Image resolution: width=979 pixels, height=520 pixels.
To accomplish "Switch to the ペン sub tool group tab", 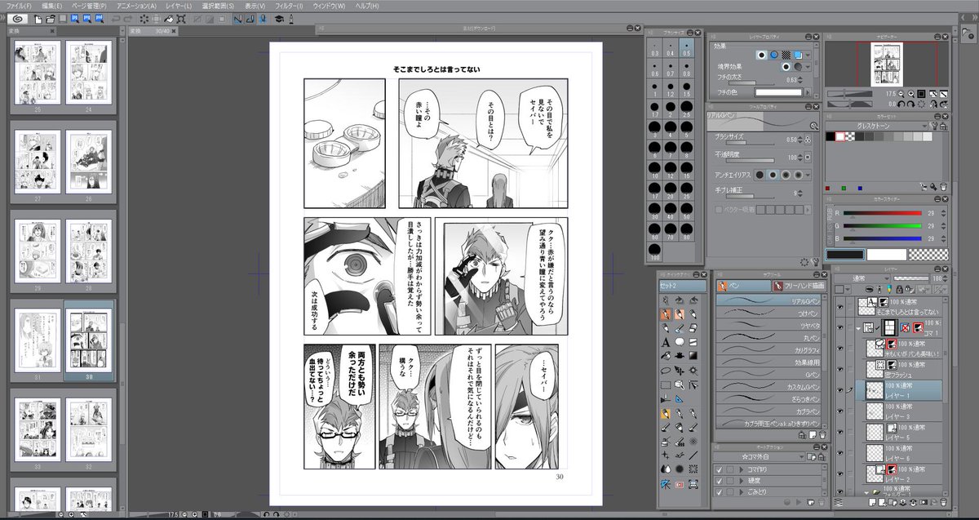I will click(x=743, y=287).
